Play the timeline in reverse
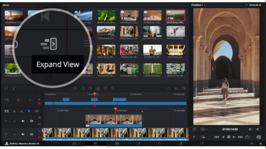The width and height of the screenshot is (266, 149). point(223,137)
